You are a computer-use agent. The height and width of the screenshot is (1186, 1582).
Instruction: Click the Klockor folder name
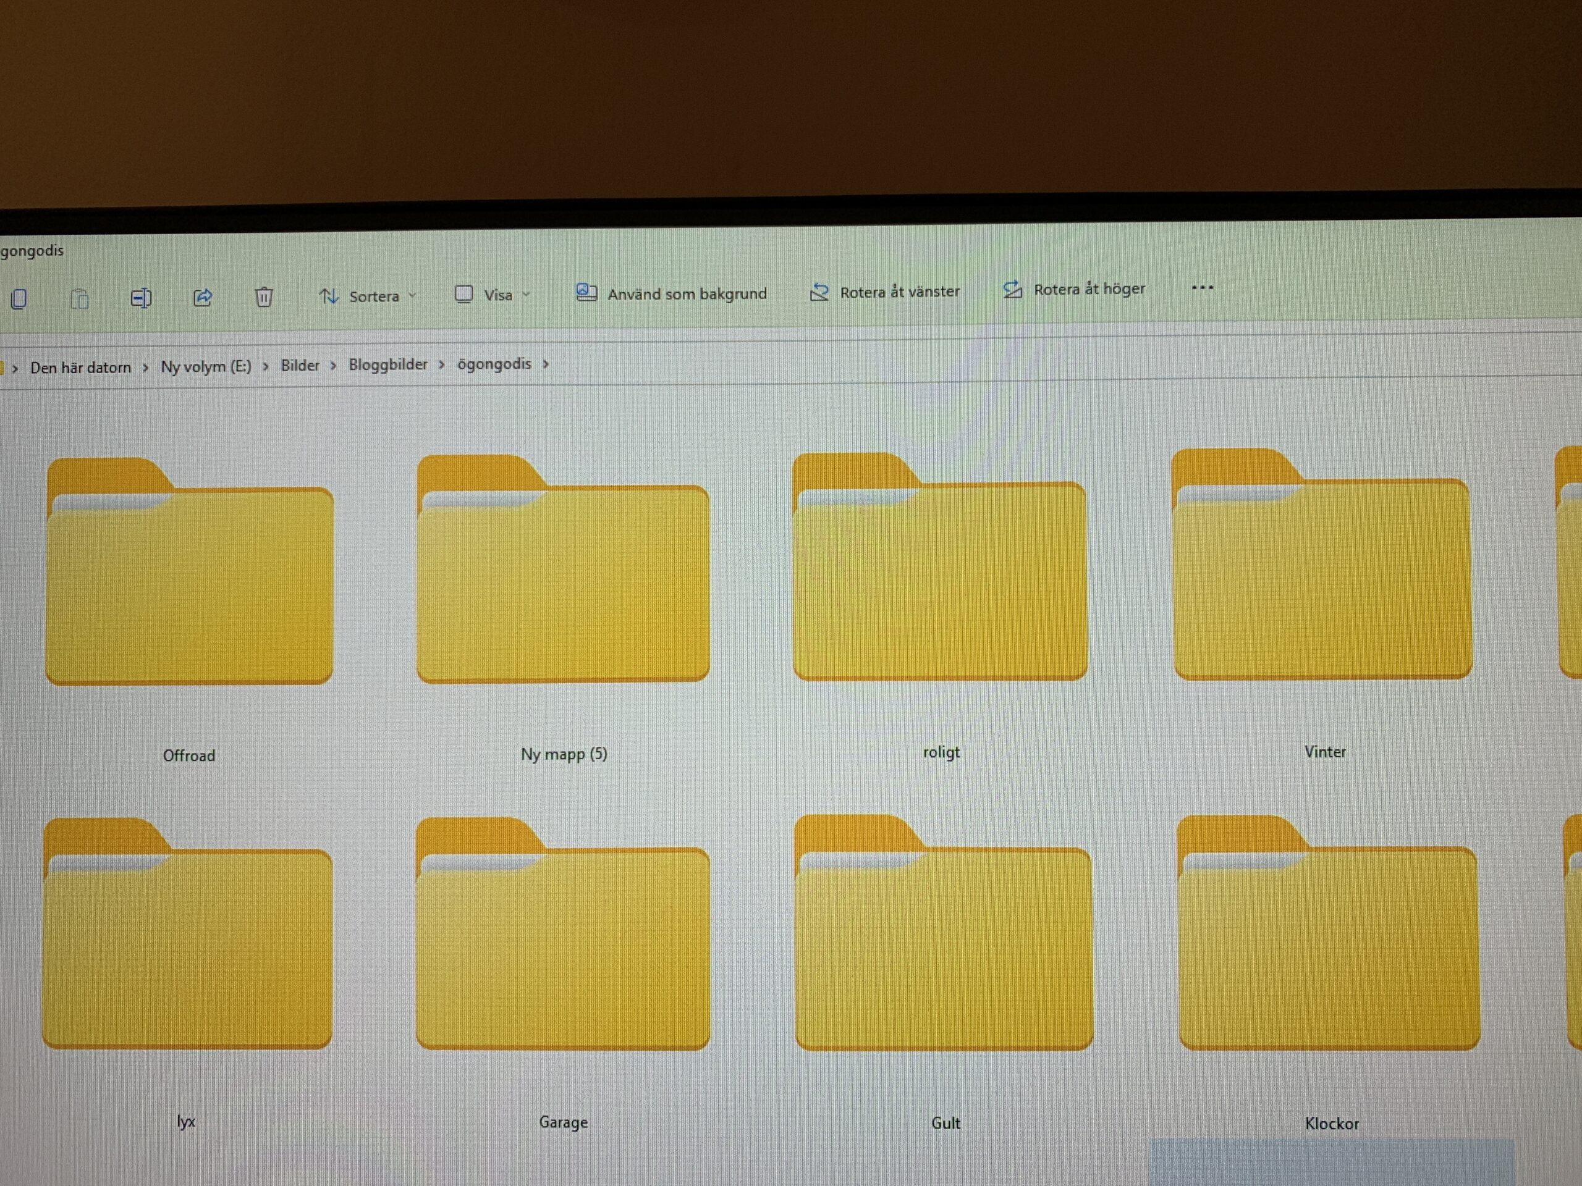1332,1124
